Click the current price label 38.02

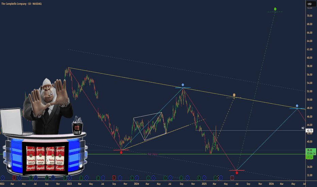(310, 150)
